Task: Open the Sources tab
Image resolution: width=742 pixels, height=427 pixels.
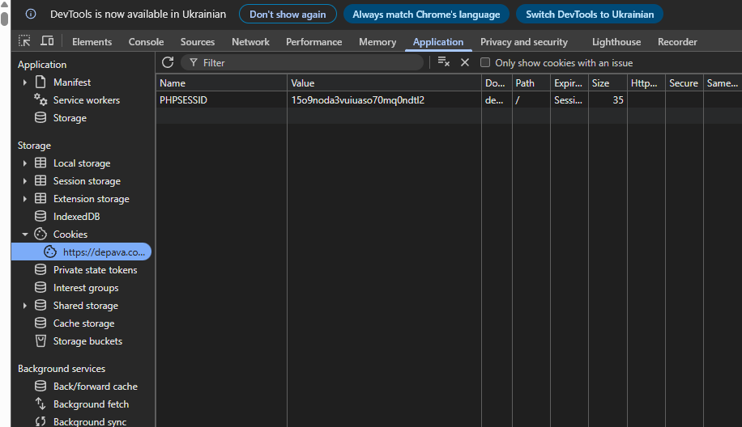Action: 198,41
